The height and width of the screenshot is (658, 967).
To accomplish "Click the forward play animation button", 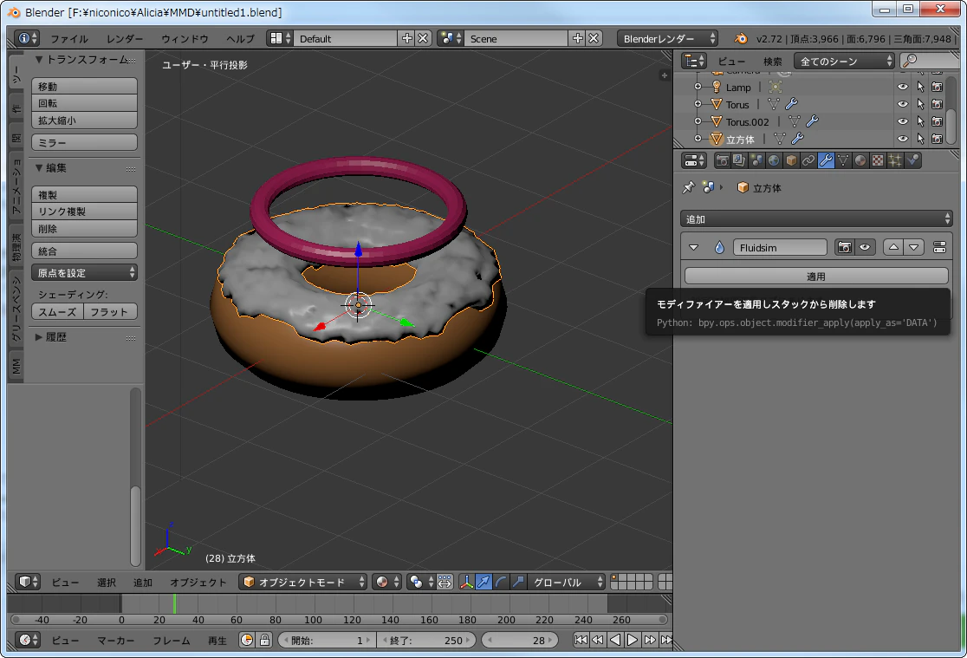I will 633,640.
